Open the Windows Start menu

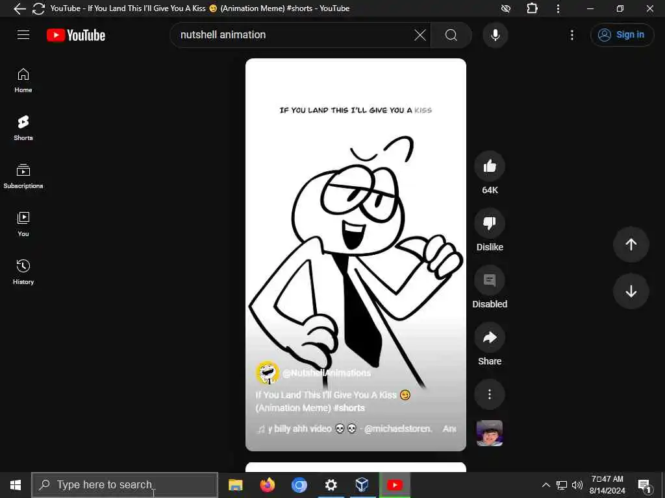click(16, 485)
